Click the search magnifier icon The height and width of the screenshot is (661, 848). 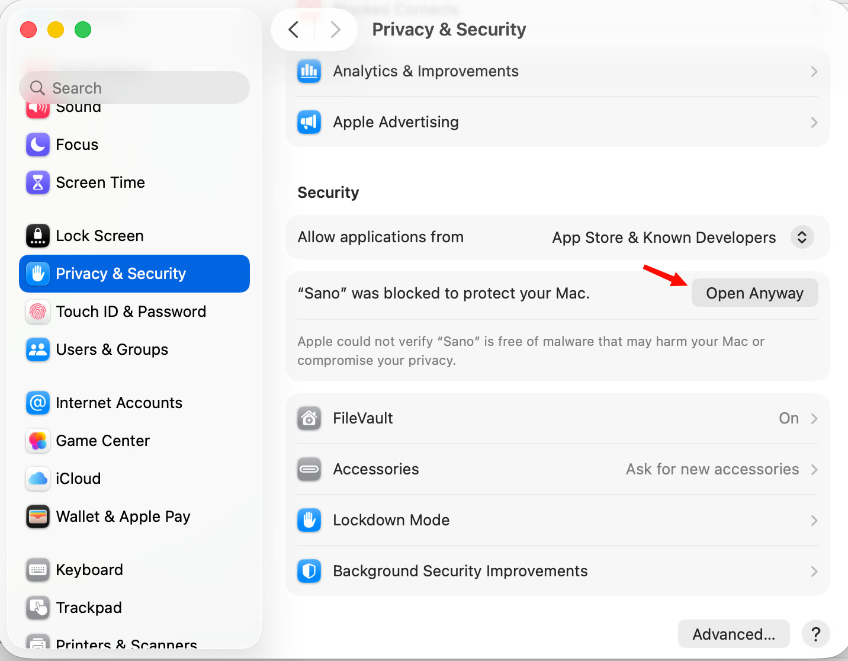pyautogui.click(x=37, y=88)
